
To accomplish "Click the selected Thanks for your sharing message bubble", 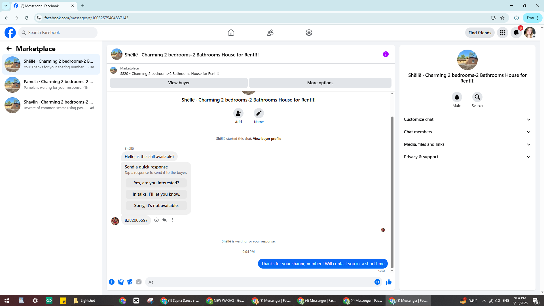I will pos(323,264).
